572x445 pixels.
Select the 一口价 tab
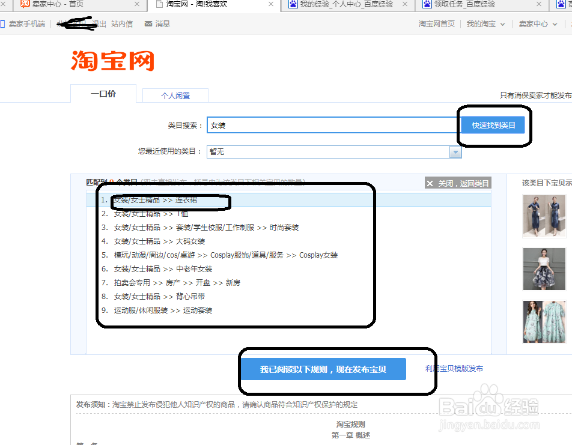click(103, 94)
